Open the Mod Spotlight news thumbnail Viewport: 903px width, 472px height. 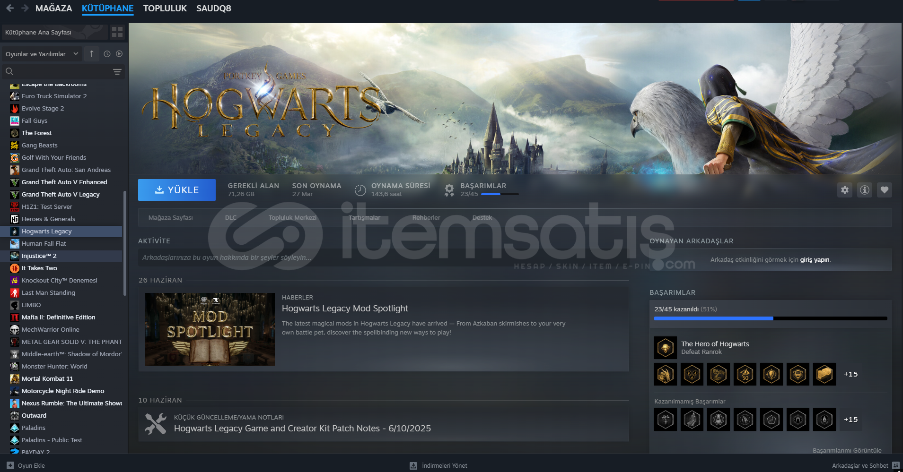click(210, 329)
